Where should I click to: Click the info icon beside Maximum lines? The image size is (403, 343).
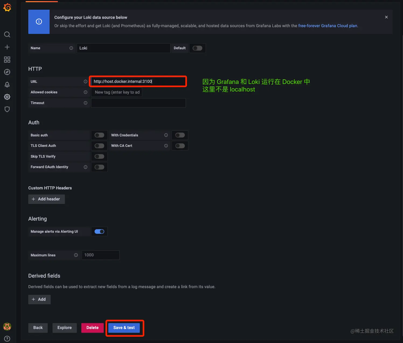76,255
